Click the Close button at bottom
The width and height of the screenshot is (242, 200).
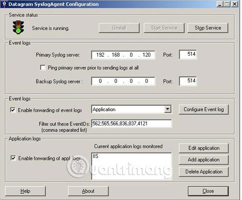[208, 191]
